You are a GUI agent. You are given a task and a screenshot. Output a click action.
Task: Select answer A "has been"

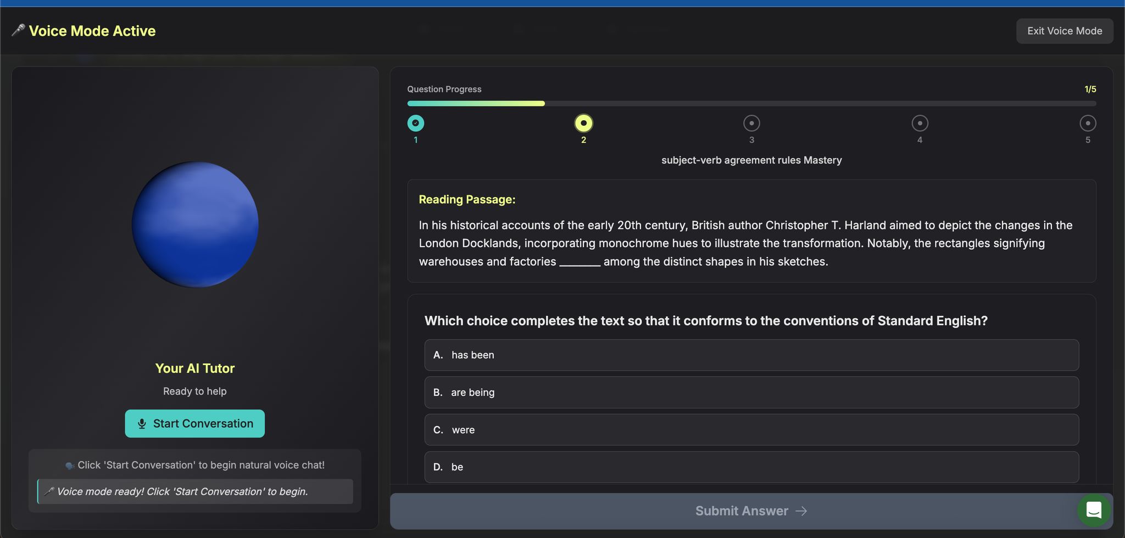[x=751, y=355]
